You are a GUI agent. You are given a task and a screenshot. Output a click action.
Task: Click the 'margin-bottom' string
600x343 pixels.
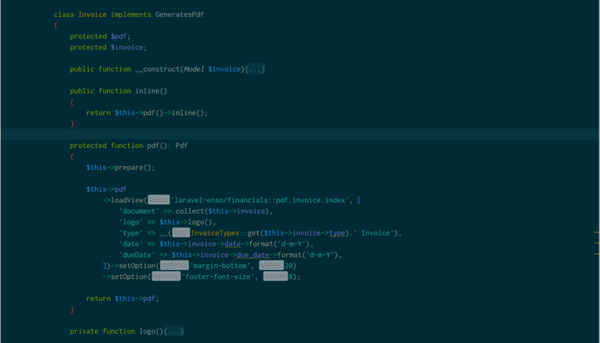point(220,265)
